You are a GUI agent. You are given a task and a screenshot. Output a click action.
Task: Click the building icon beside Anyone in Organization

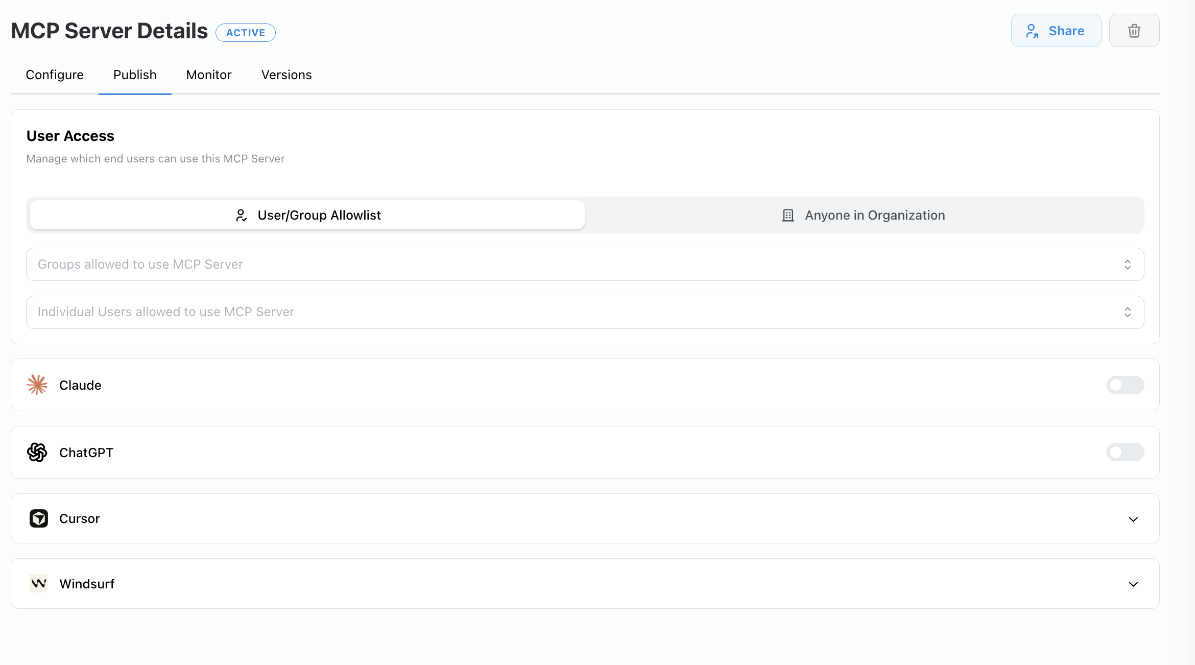[x=788, y=216]
